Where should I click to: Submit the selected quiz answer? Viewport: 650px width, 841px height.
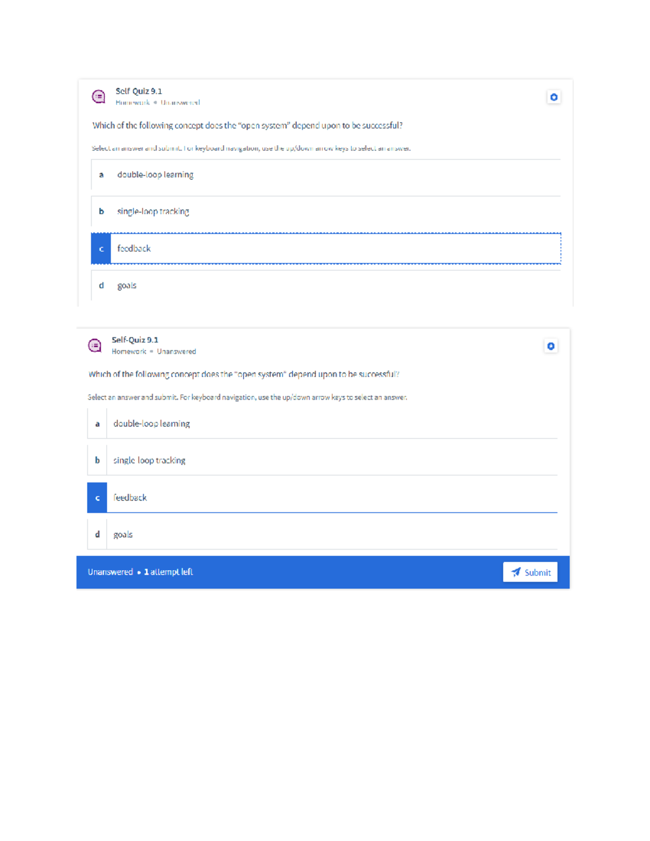point(530,572)
